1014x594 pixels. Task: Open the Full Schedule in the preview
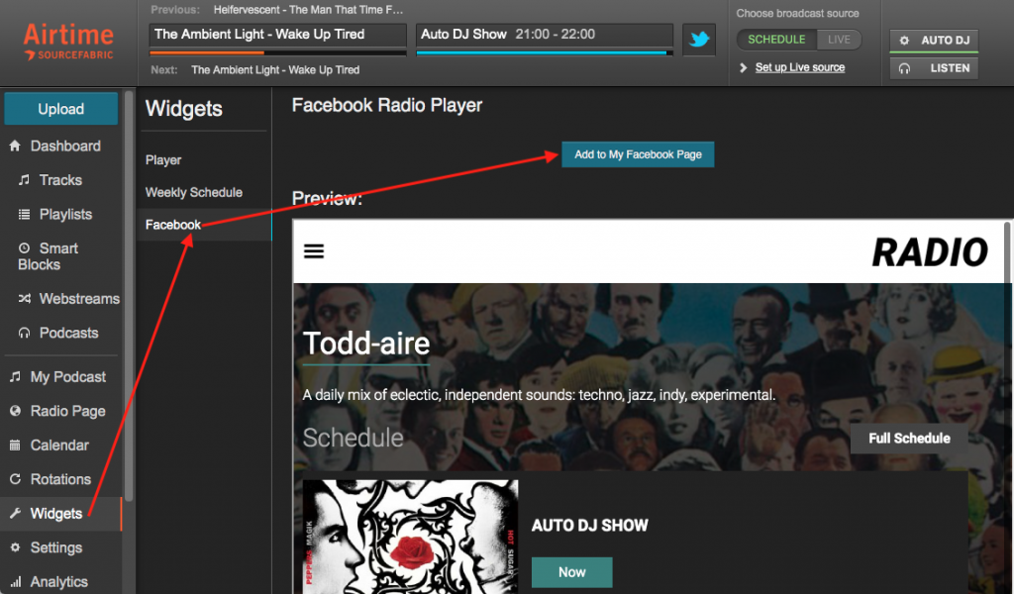coord(908,439)
